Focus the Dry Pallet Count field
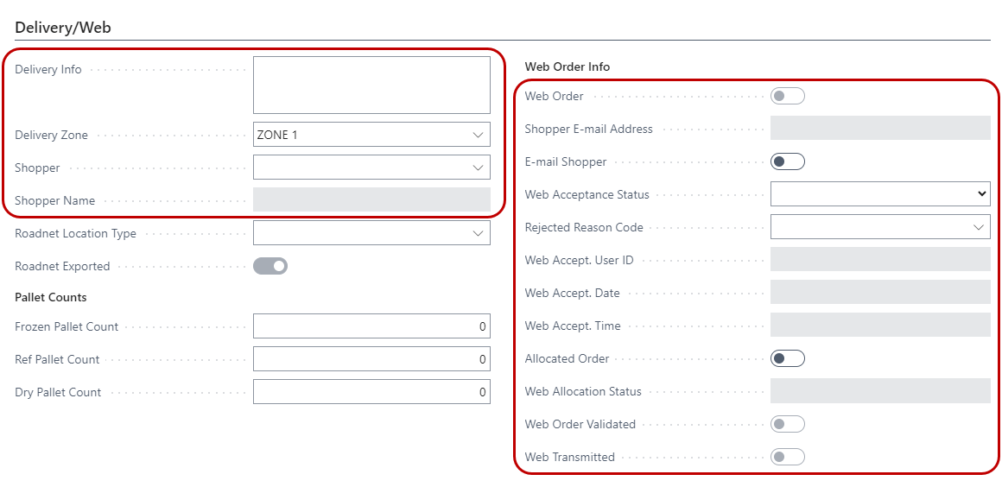Viewport: 1002px width, 487px height. click(371, 392)
